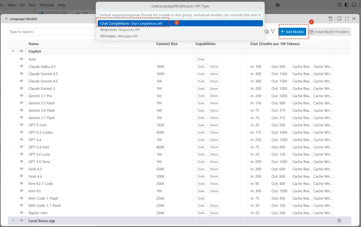The image size is (361, 227).
Task: Select the Gemini 3.7 Flash row name
Action: (x=41, y=118)
